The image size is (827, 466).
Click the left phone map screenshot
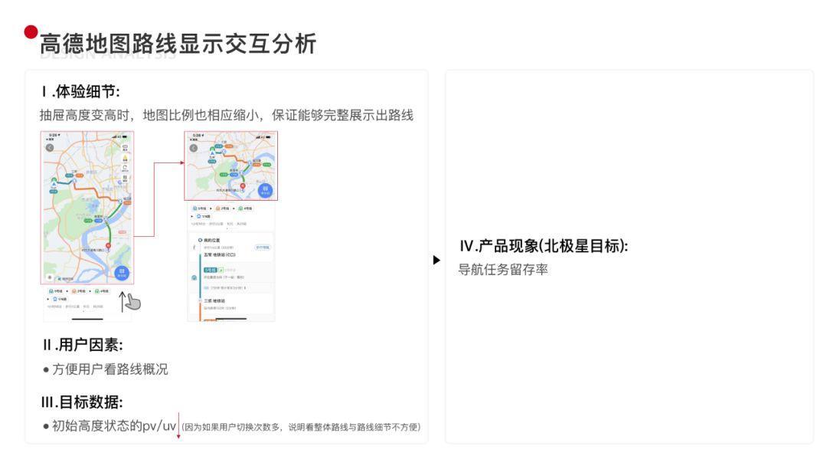tap(87, 208)
